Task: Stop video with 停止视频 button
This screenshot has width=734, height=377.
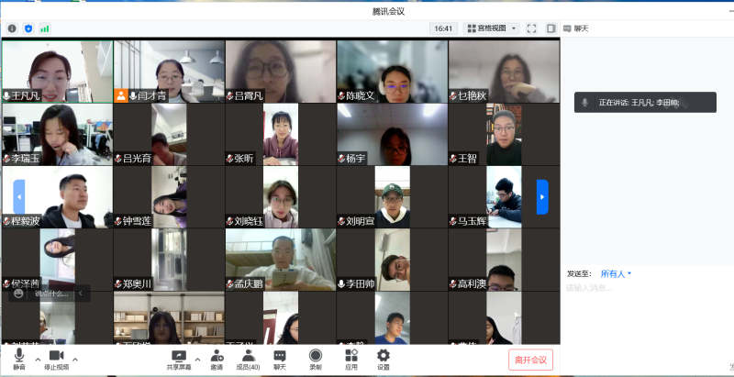Action: [56, 358]
